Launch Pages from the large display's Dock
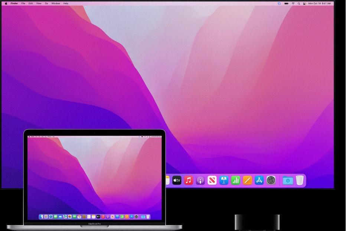Image resolution: width=346 pixels, height=231 pixels. point(247,180)
